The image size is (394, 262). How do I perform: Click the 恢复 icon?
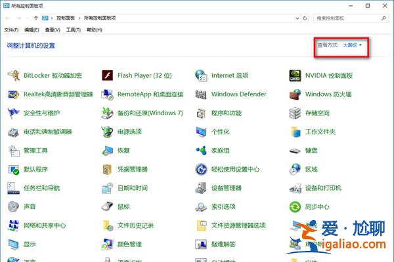click(x=108, y=151)
